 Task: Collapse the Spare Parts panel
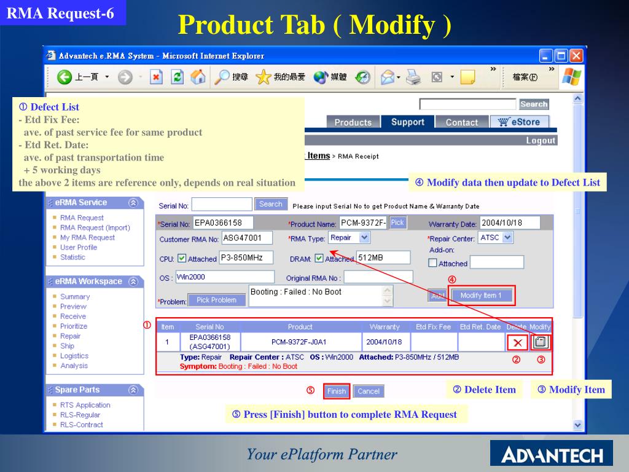coord(133,390)
